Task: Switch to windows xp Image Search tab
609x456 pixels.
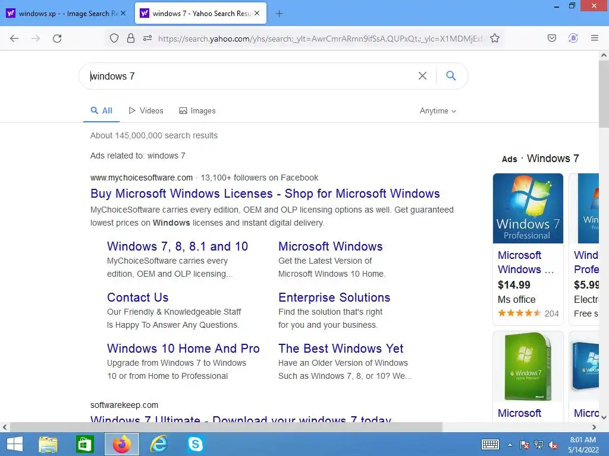Action: pyautogui.click(x=66, y=13)
